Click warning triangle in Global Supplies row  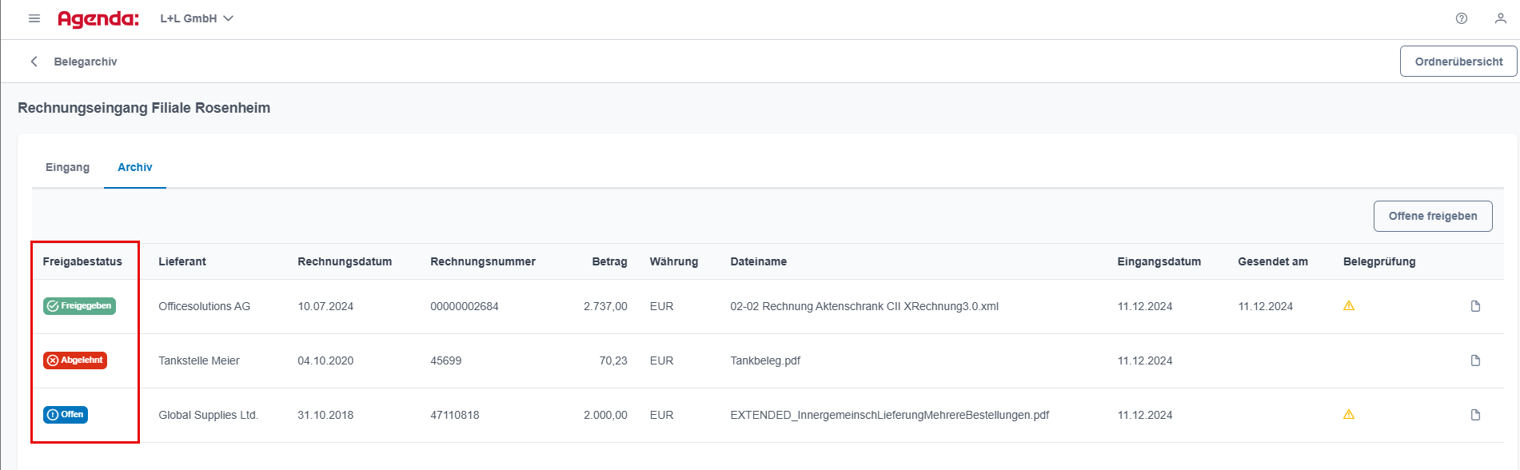[1349, 414]
